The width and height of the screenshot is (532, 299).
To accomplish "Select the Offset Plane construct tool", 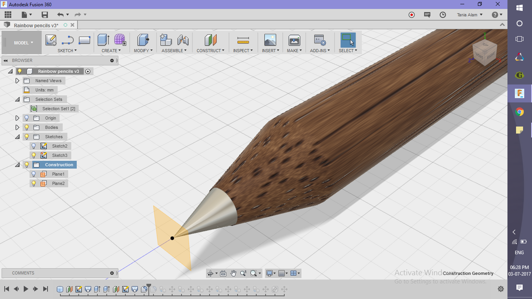I will (x=210, y=40).
